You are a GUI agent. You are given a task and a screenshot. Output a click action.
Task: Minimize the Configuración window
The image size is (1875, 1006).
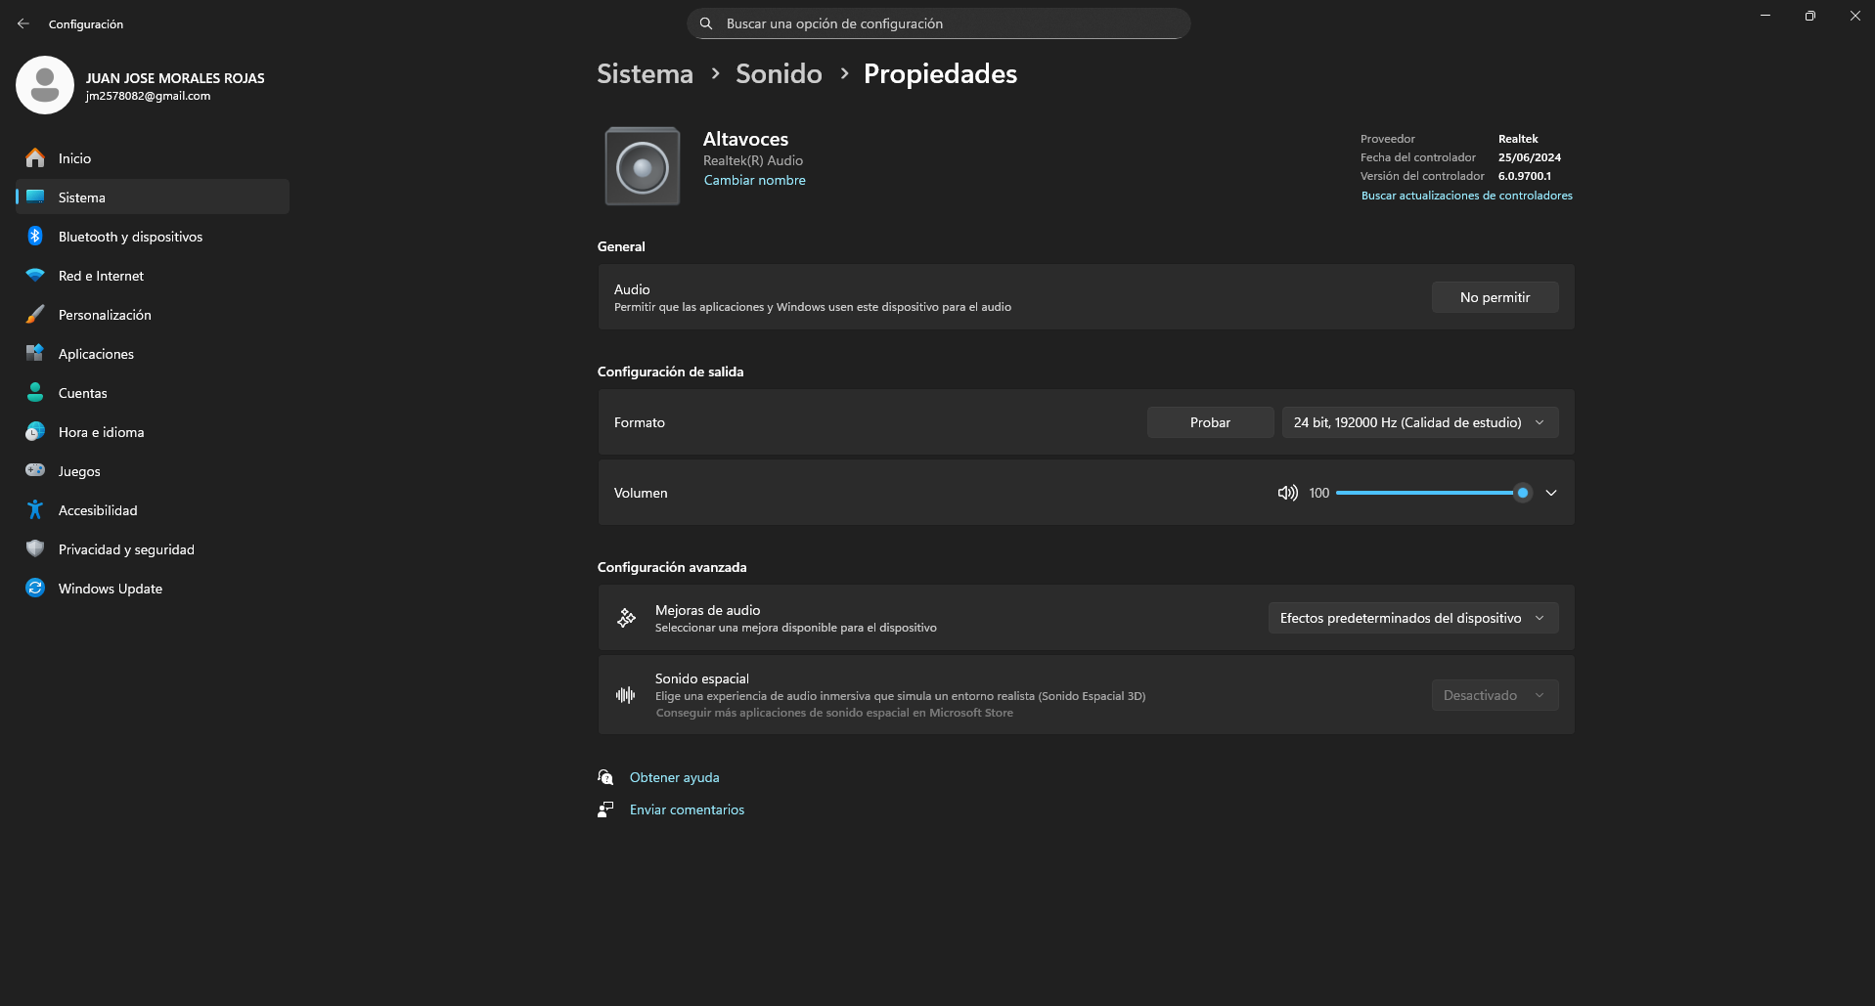[x=1765, y=16]
